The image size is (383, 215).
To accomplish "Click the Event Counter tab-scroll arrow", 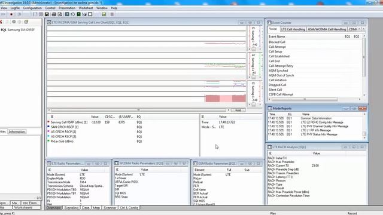I will (x=363, y=29).
